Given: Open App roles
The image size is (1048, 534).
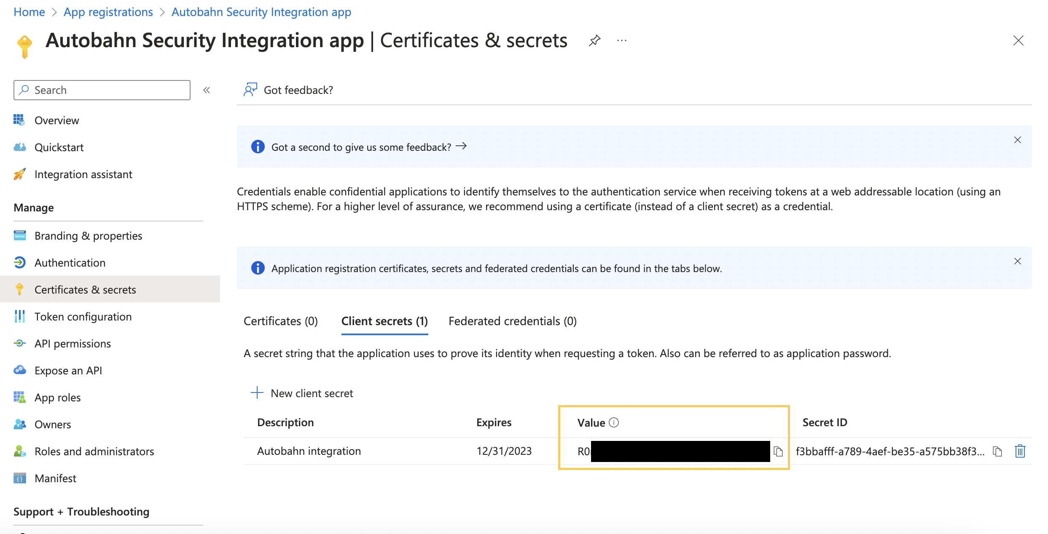Looking at the screenshot, I should (x=58, y=398).
